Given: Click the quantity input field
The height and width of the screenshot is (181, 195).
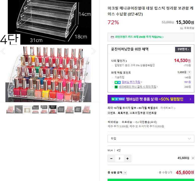Looking at the screenshot, I should [x=119, y=159].
